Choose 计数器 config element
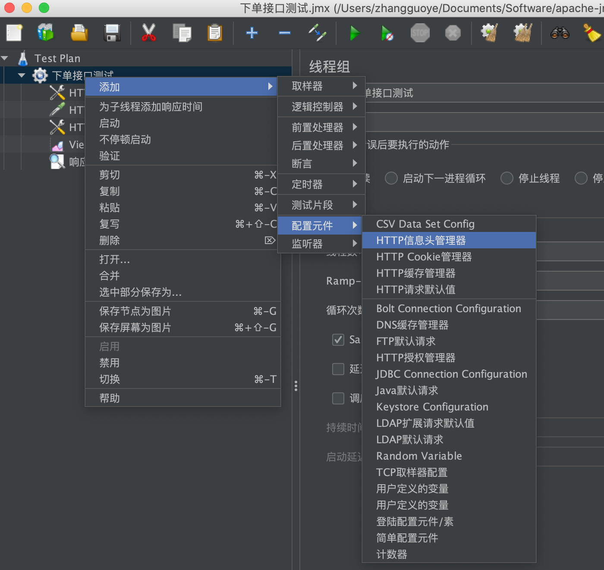Viewport: 604px width, 570px height. [x=449, y=554]
